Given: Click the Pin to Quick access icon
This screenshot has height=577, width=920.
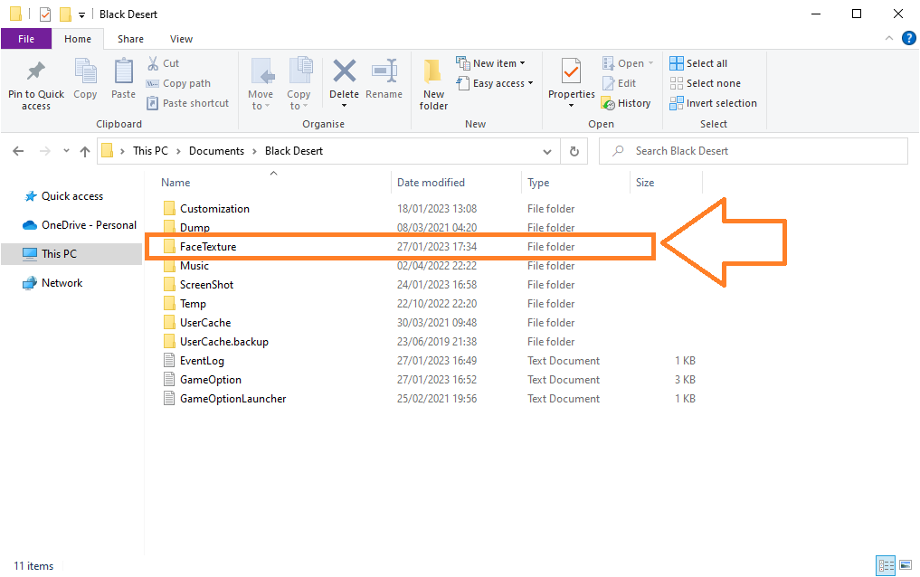Looking at the screenshot, I should click(x=36, y=71).
